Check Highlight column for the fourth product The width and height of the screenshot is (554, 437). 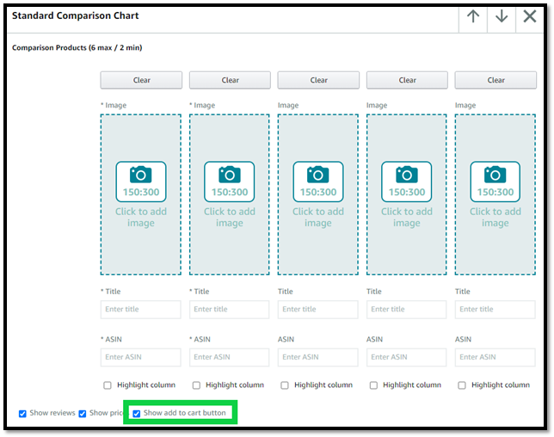373,385
